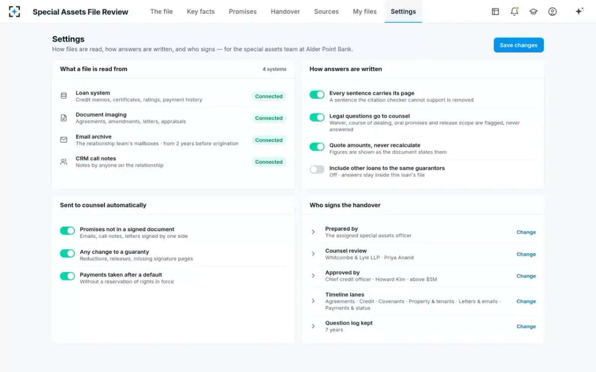
Task: Click the Email archive row title
Action: click(x=93, y=136)
